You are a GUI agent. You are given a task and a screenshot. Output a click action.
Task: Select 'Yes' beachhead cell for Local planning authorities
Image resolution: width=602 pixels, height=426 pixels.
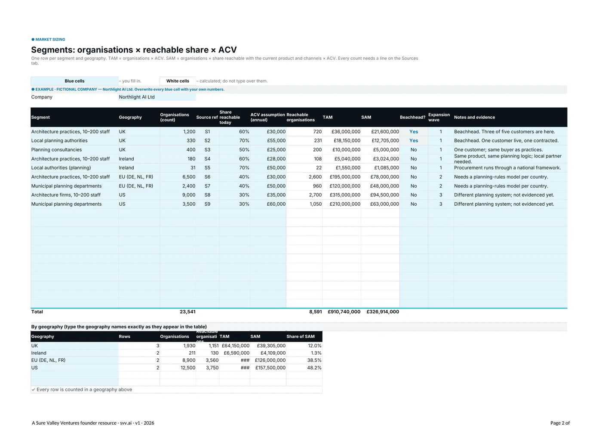click(414, 141)
